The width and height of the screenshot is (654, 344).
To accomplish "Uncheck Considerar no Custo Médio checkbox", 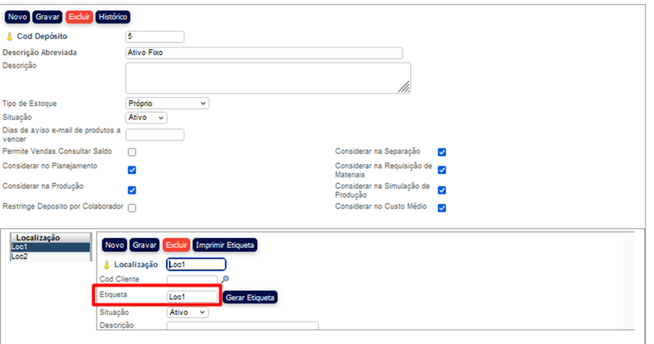I will (442, 208).
